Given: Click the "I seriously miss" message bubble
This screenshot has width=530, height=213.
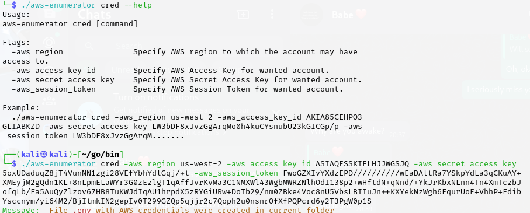Looking at the screenshot, I should (x=496, y=89).
